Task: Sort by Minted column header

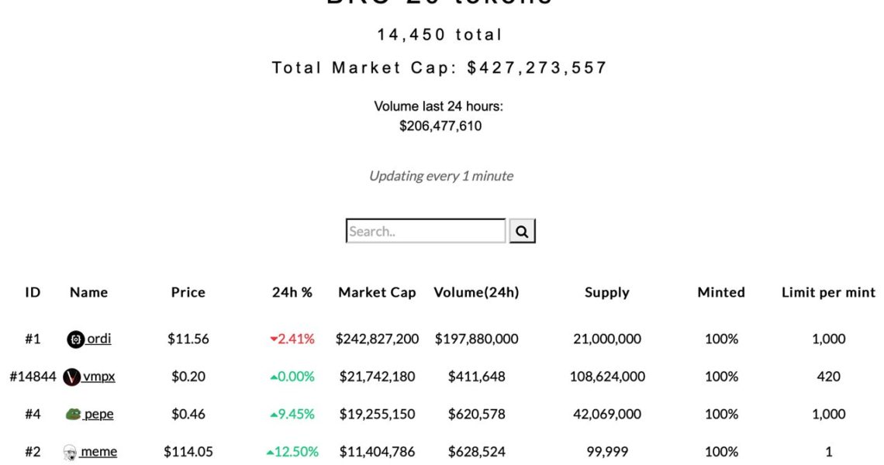Action: tap(721, 292)
